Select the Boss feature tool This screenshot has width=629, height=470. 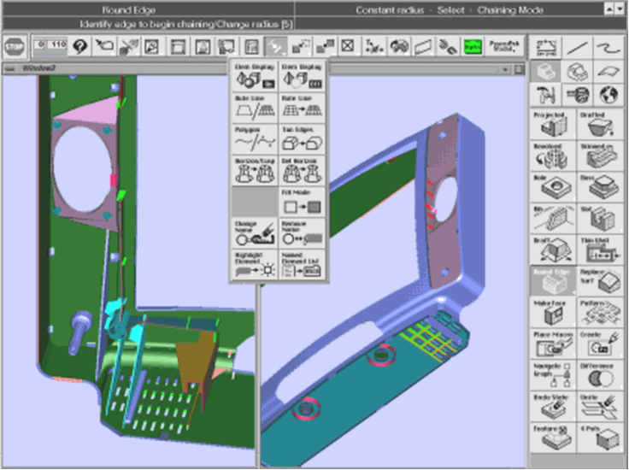click(x=600, y=187)
